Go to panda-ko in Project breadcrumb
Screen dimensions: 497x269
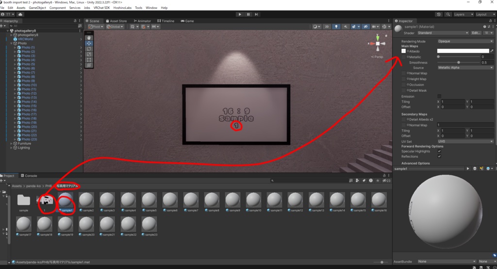[x=33, y=186]
